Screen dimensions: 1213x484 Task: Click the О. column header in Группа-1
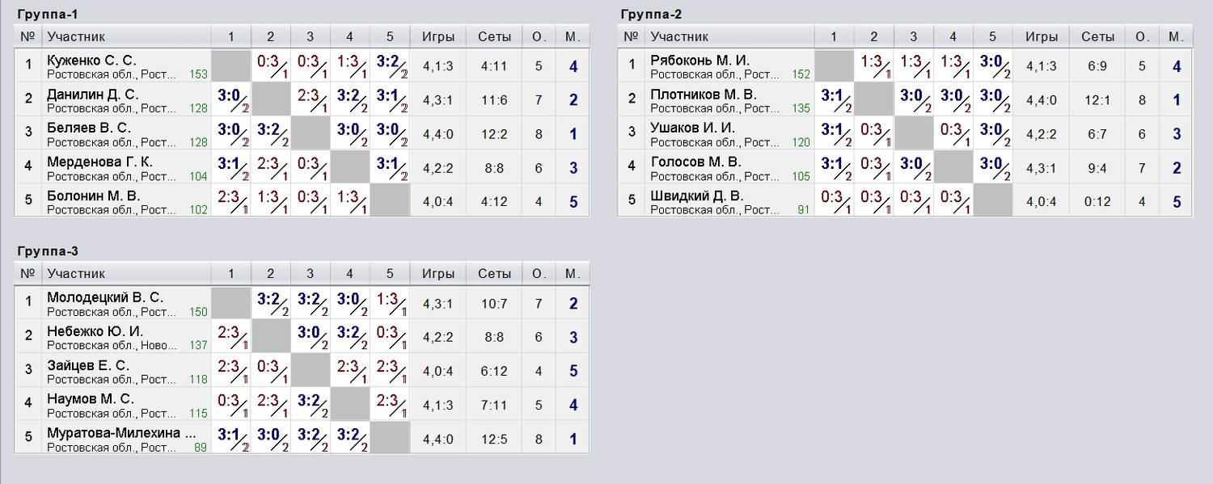tap(539, 36)
